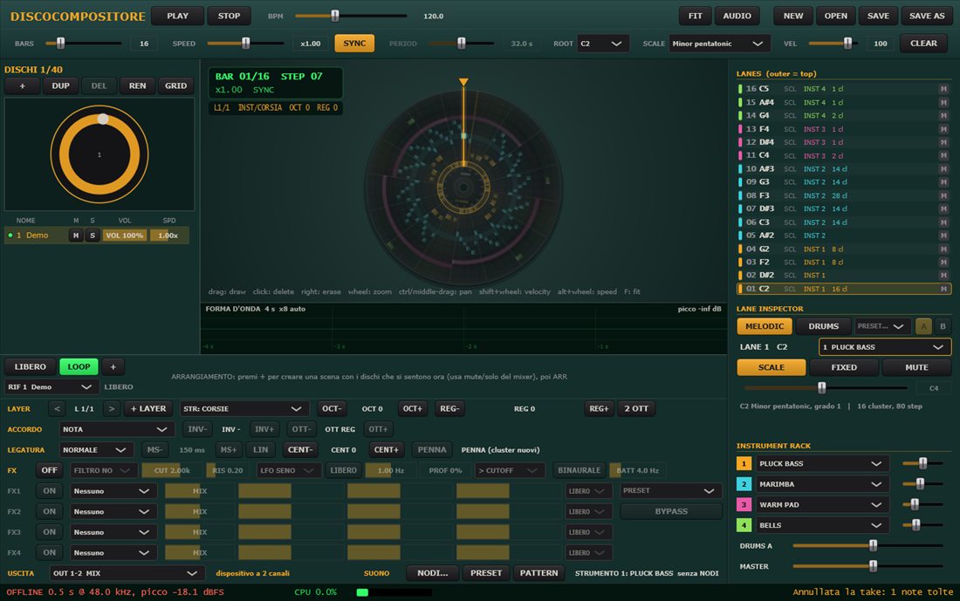Click the DUP disc button
Image resolution: width=960 pixels, height=601 pixels.
click(60, 85)
